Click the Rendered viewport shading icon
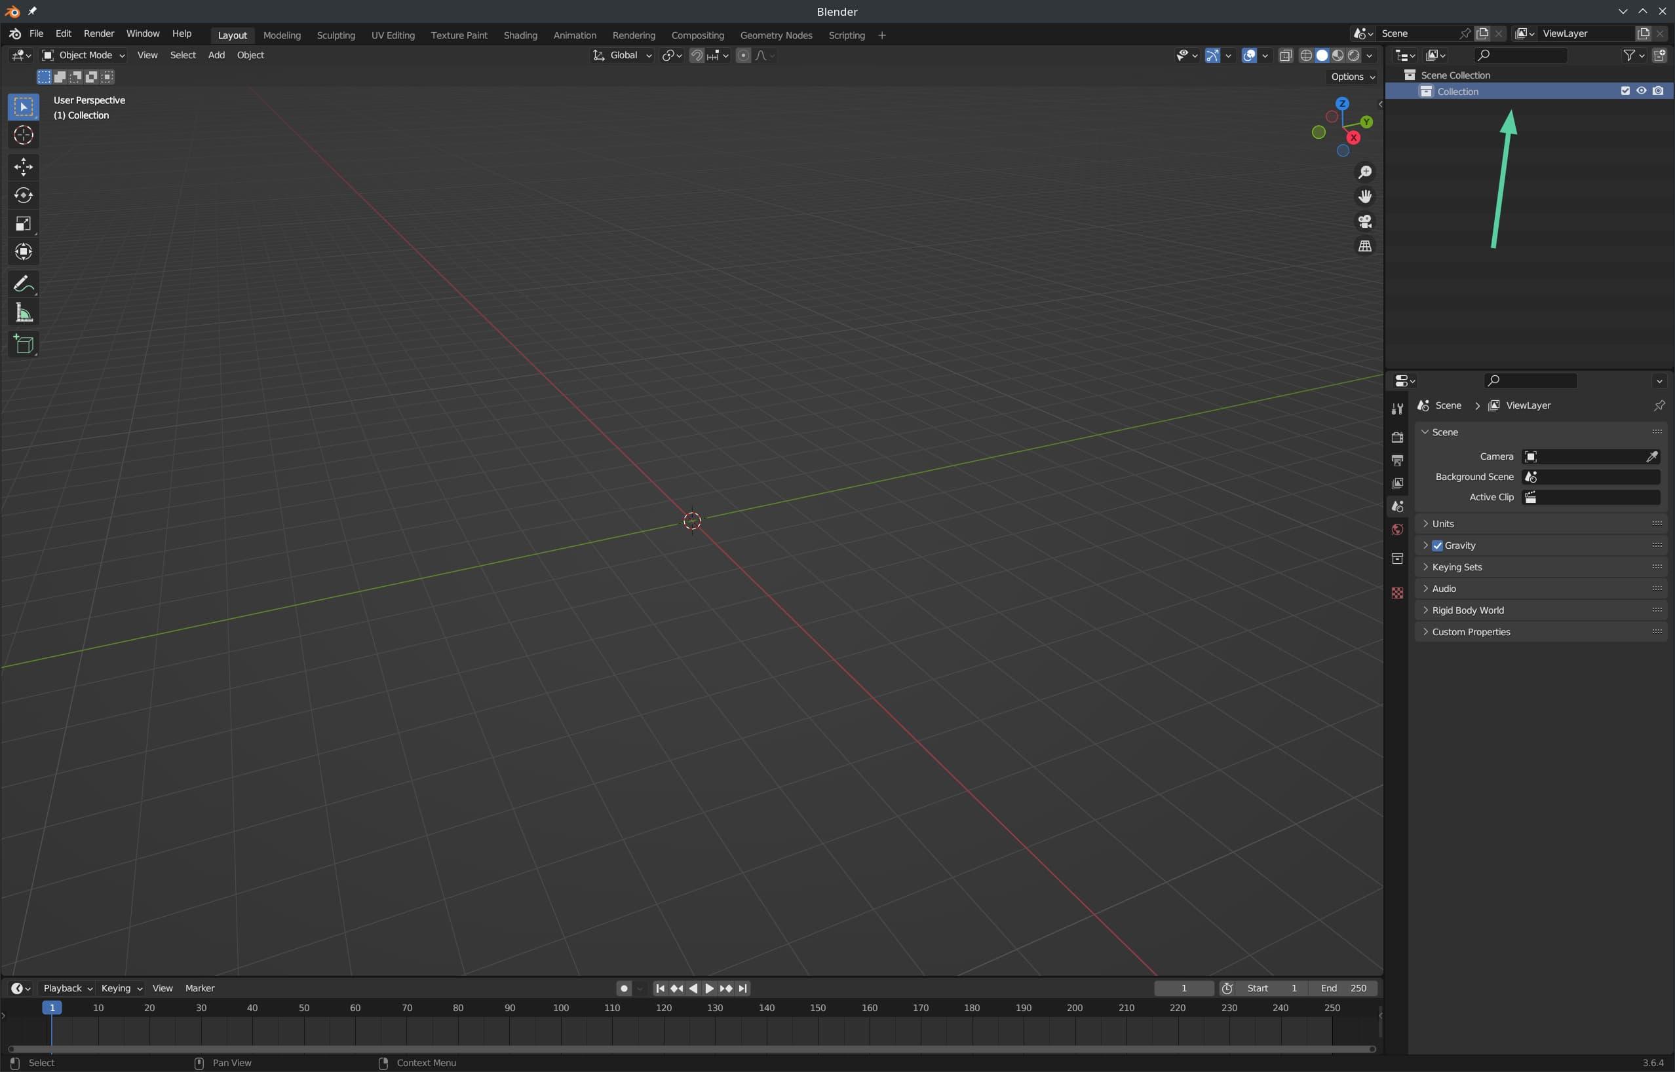1675x1072 pixels. [1353, 56]
